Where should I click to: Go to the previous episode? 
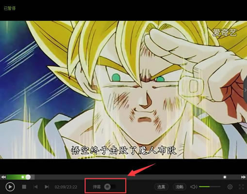coord(35,187)
